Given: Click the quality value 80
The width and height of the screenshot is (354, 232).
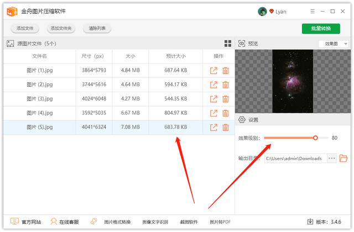Looking at the screenshot, I should point(334,138).
